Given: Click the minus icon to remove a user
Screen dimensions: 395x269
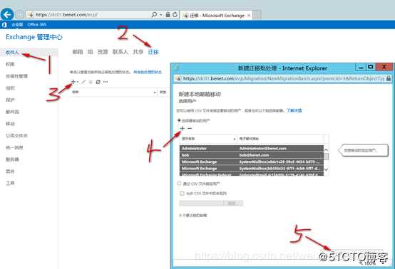Looking at the screenshot, I should [x=190, y=128].
